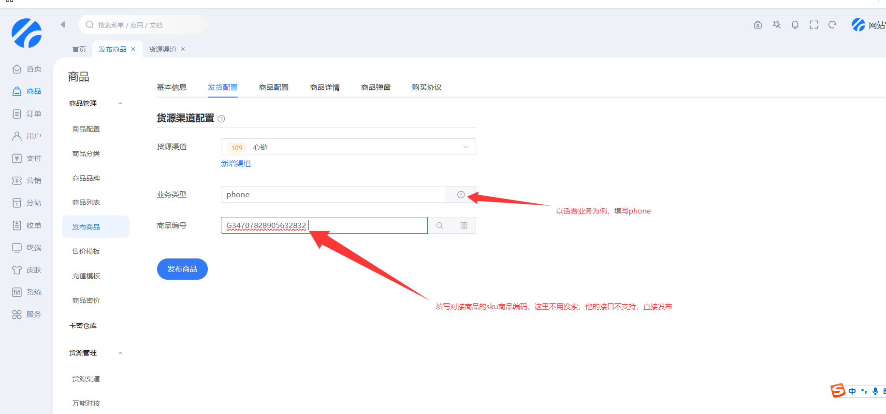Close the 货源渠道 page tab
Viewport: 886px width, 414px height.
tap(183, 49)
